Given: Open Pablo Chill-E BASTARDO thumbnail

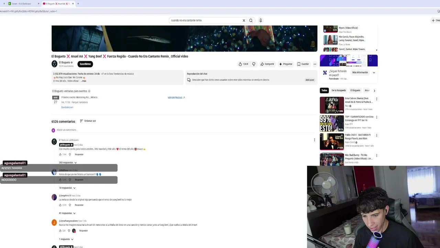Looking at the screenshot, I should [332, 142].
